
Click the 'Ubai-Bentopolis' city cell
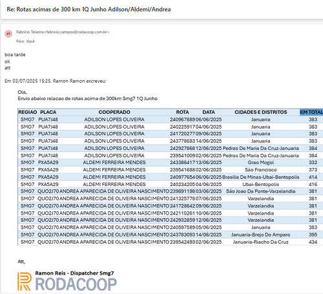pos(261,185)
